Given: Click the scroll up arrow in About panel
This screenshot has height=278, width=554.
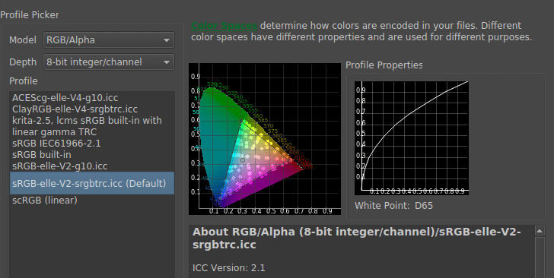Looking at the screenshot, I should click(x=540, y=231).
